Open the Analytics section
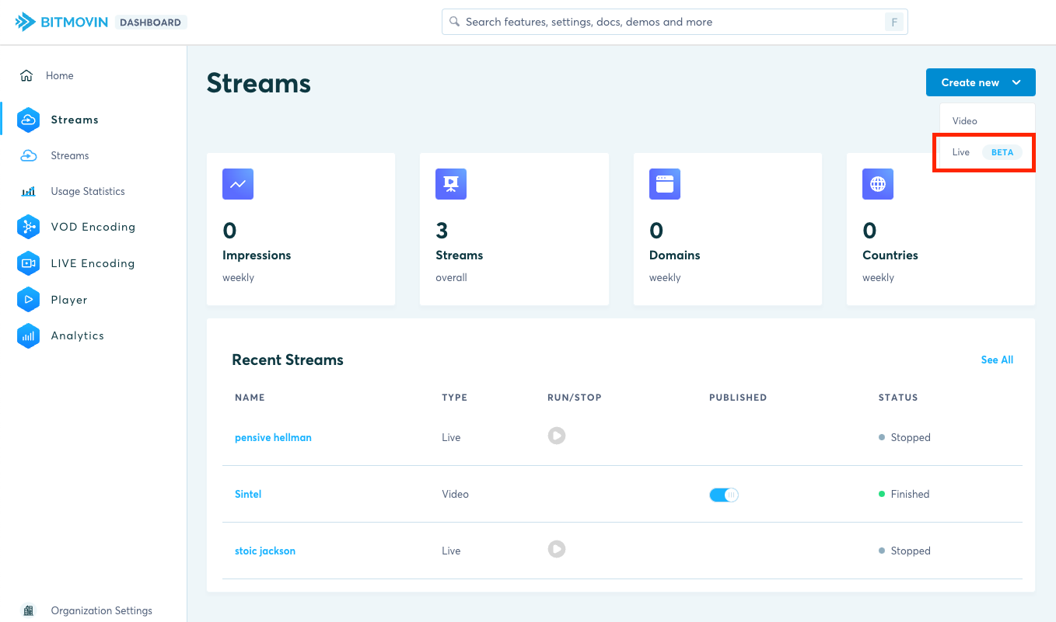 click(28, 335)
